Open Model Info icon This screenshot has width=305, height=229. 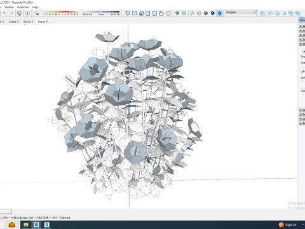[x=27, y=13]
